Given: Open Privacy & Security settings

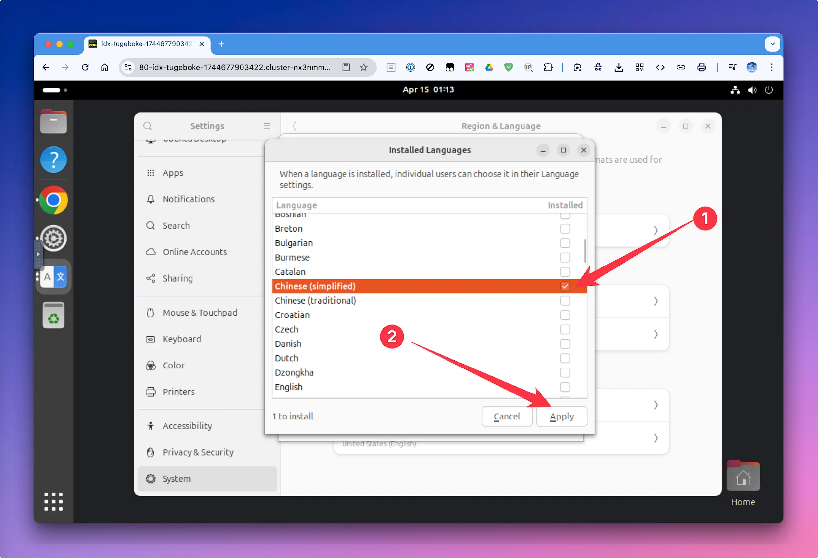Looking at the screenshot, I should tap(207, 452).
